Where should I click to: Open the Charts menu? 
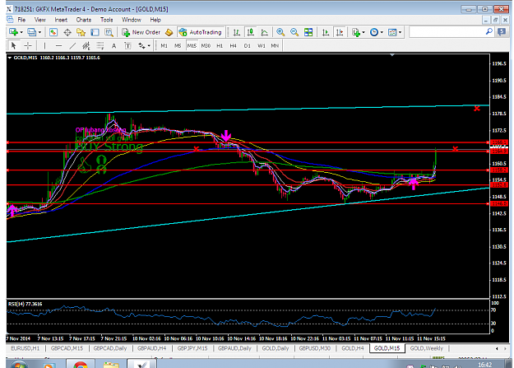pyautogui.click(x=84, y=20)
